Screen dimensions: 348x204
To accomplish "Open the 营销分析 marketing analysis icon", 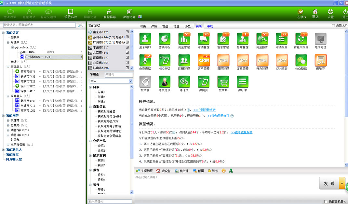I will pos(164,39).
